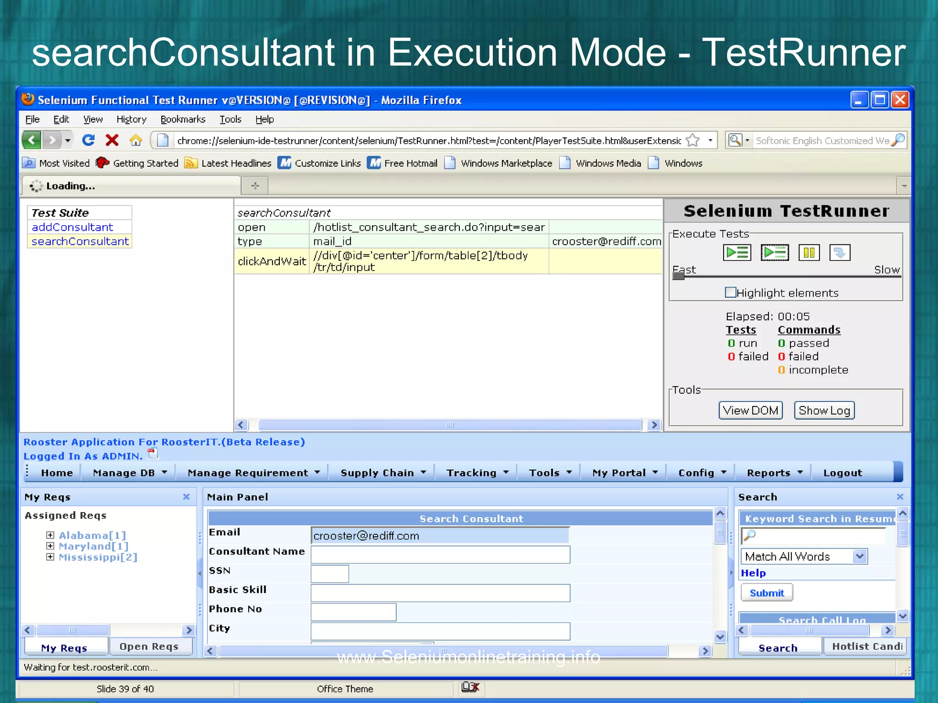Click the SSN input field
Viewport: 938px width, 703px height.
[330, 574]
